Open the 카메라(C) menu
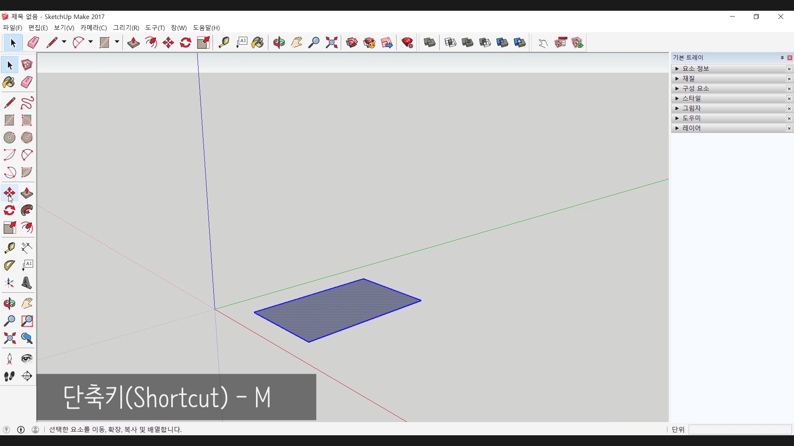 click(93, 28)
